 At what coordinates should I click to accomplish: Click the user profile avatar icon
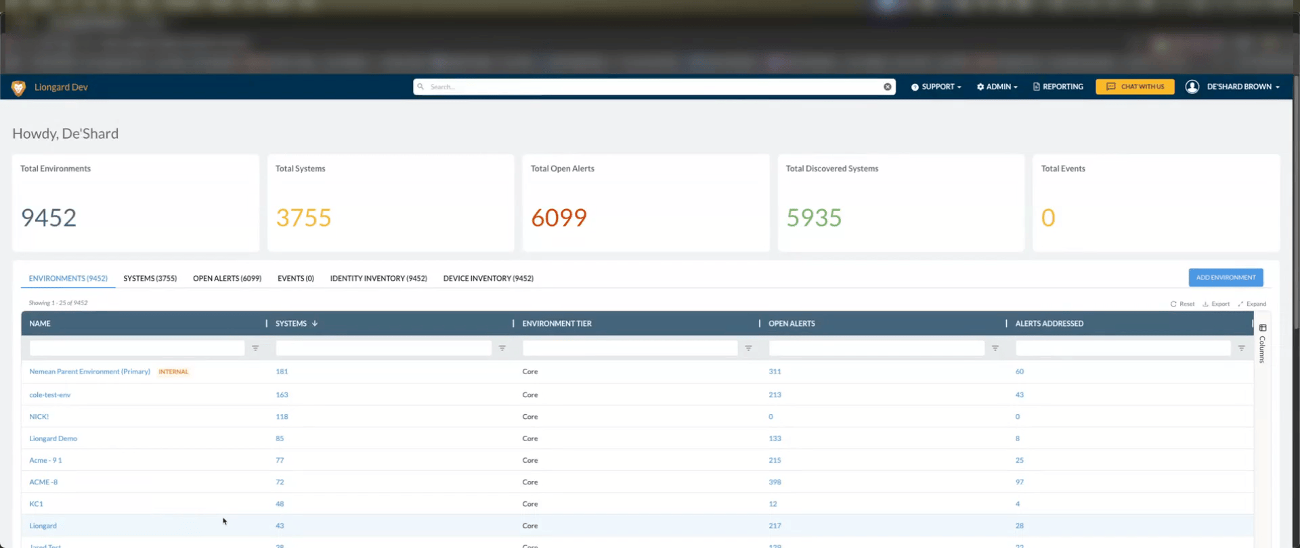coord(1192,87)
